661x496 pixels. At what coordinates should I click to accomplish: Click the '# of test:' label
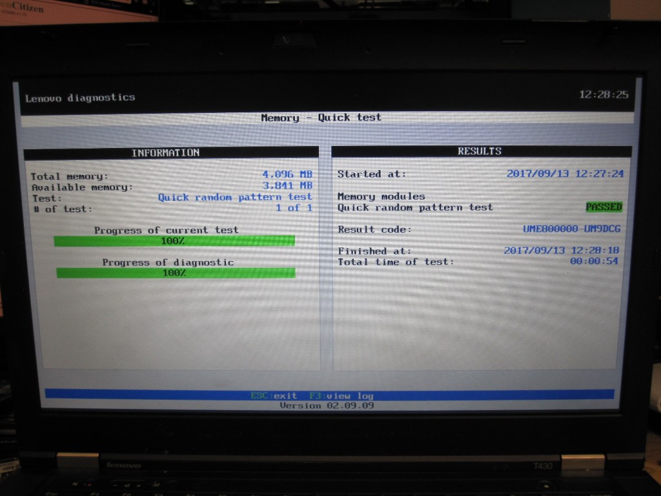(63, 209)
